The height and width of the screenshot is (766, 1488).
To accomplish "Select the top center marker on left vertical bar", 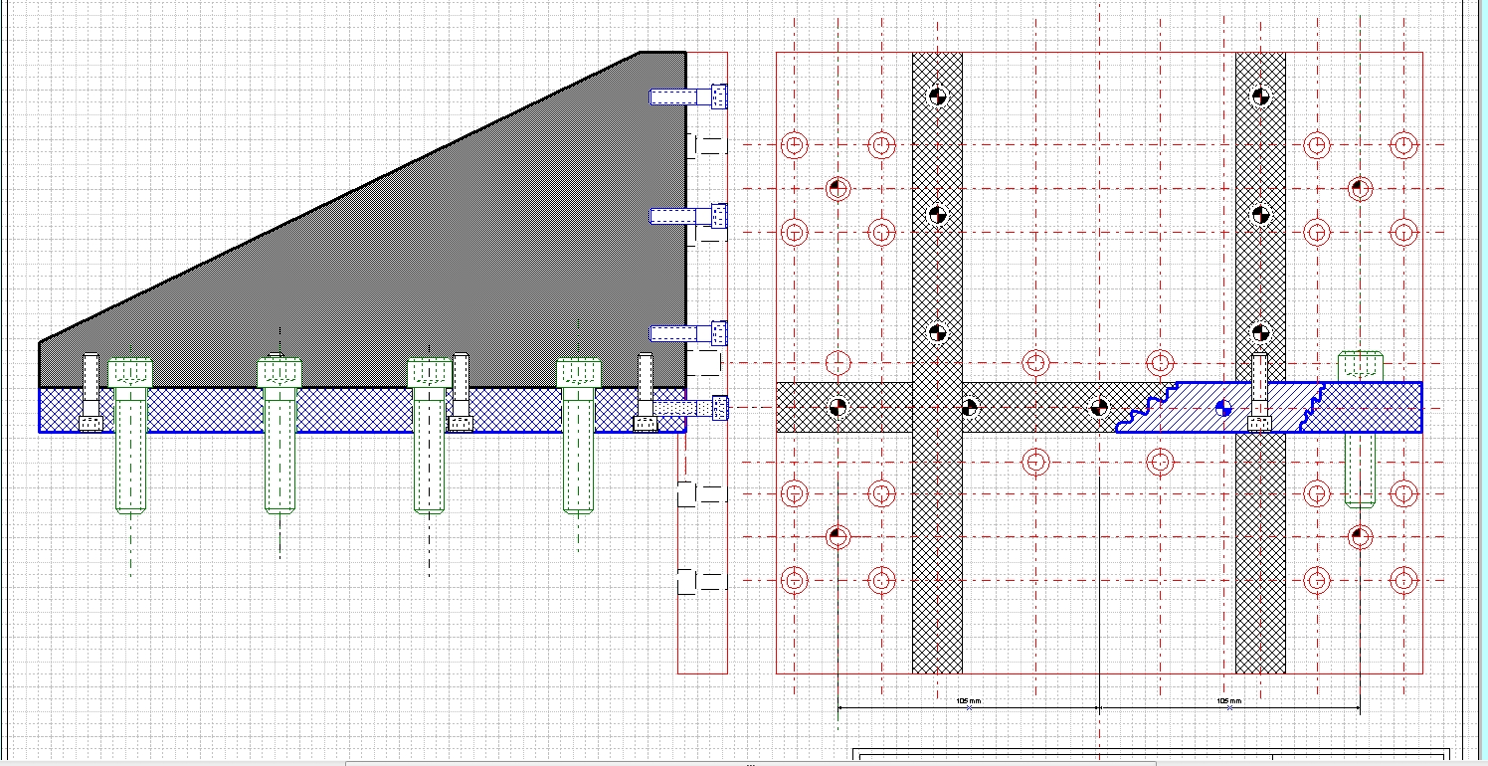I will tap(937, 96).
